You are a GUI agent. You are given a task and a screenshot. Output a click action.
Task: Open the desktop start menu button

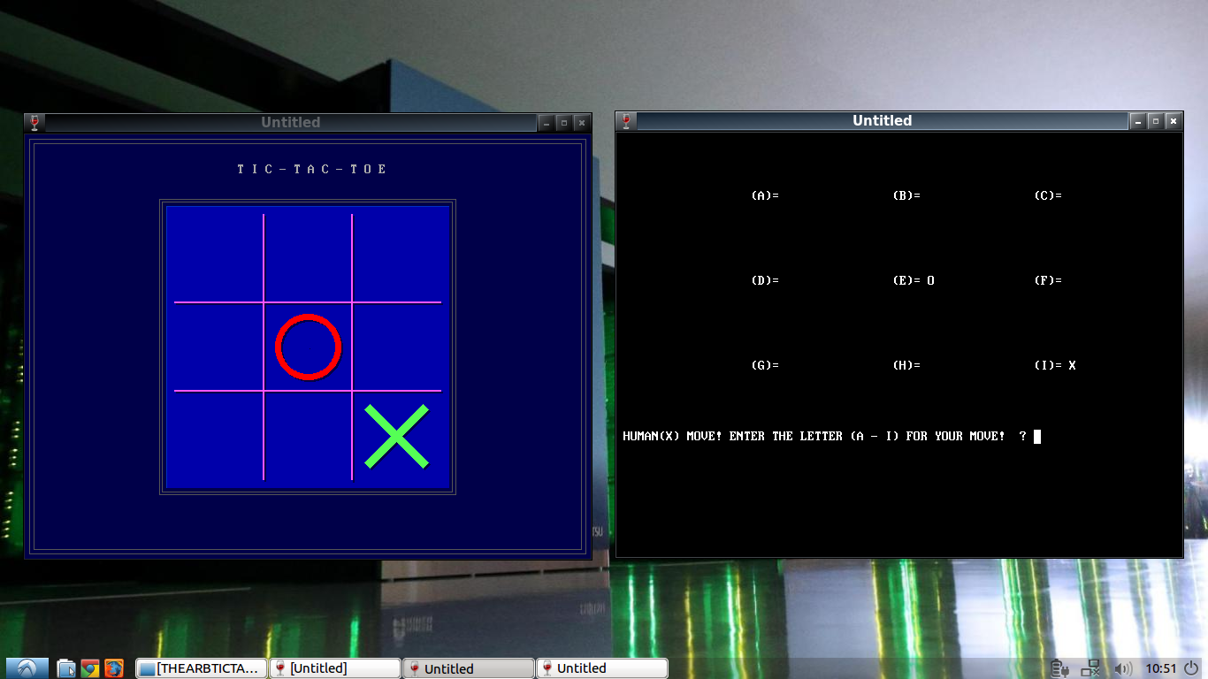(26, 668)
